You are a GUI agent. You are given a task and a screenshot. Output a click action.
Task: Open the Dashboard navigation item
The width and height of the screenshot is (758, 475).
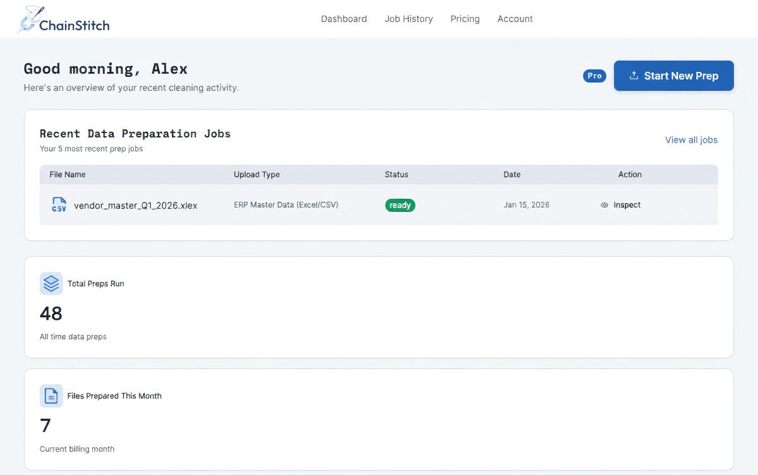click(x=344, y=19)
